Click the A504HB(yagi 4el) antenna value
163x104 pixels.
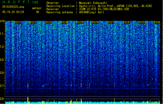(x=91, y=12)
